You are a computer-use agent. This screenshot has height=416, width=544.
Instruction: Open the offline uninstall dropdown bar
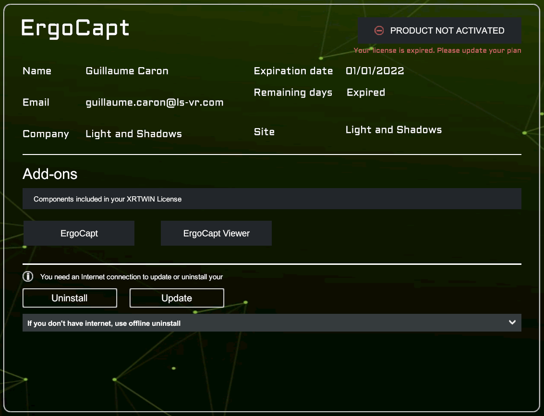272,323
